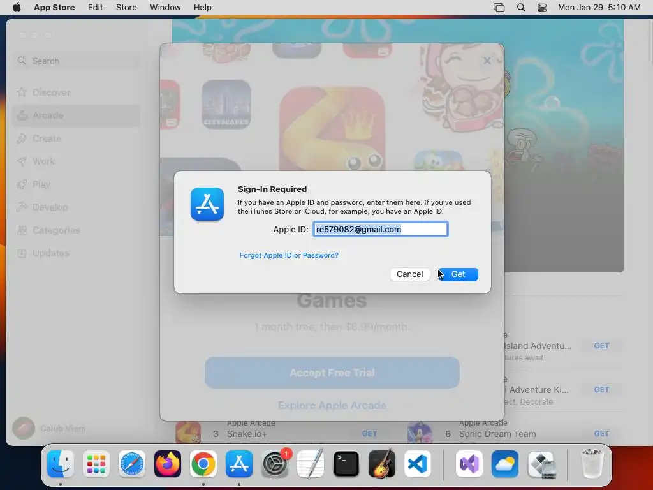Click the sidebar Search field
This screenshot has height=490, width=653.
(77, 61)
